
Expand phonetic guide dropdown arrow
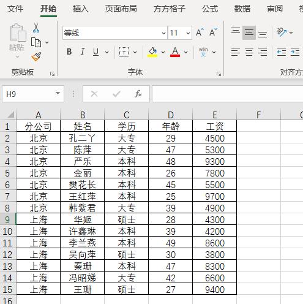click(x=214, y=52)
